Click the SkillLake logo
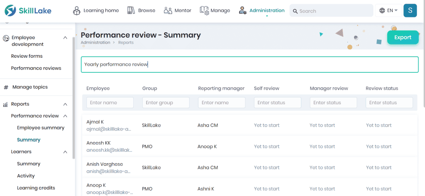The height and width of the screenshot is (196, 425). [x=28, y=10]
